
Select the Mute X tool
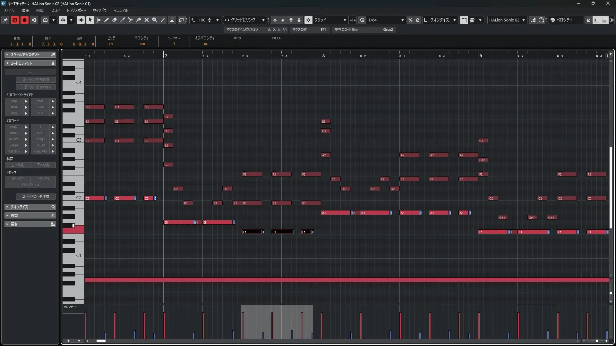147,20
